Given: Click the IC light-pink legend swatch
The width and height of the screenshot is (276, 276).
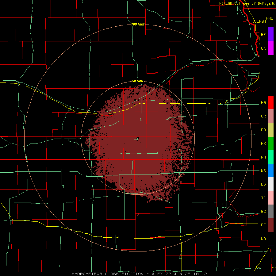Looking at the screenshot, I should pyautogui.click(x=271, y=198).
